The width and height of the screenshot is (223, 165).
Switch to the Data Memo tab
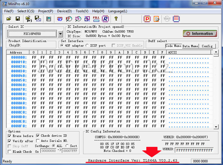[190, 46]
